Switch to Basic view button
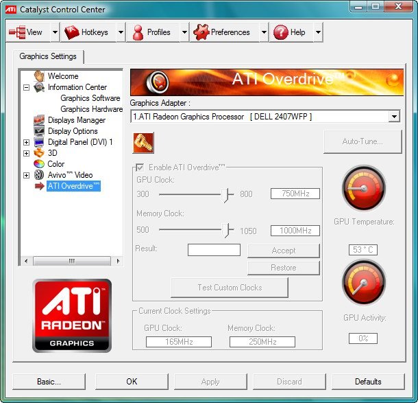 point(49,381)
